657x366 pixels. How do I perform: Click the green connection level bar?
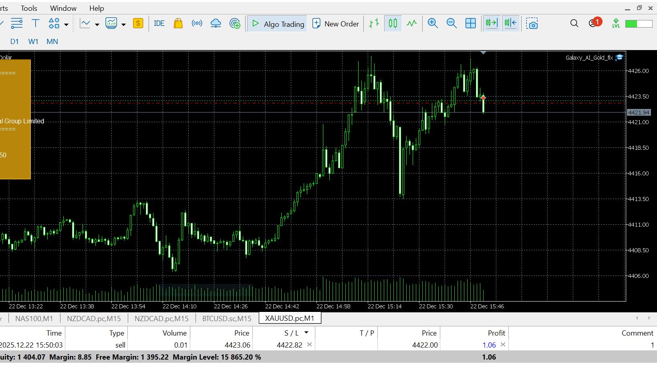point(638,24)
